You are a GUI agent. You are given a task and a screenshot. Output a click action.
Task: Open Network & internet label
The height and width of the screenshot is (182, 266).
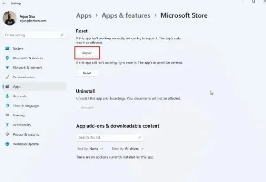click(27, 67)
